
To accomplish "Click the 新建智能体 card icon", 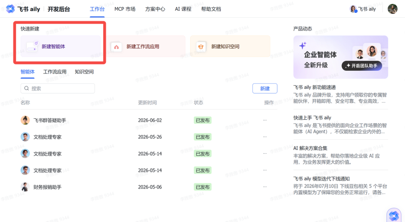I will (x=32, y=46).
